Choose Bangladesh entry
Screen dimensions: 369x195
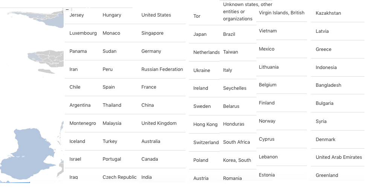click(328, 85)
